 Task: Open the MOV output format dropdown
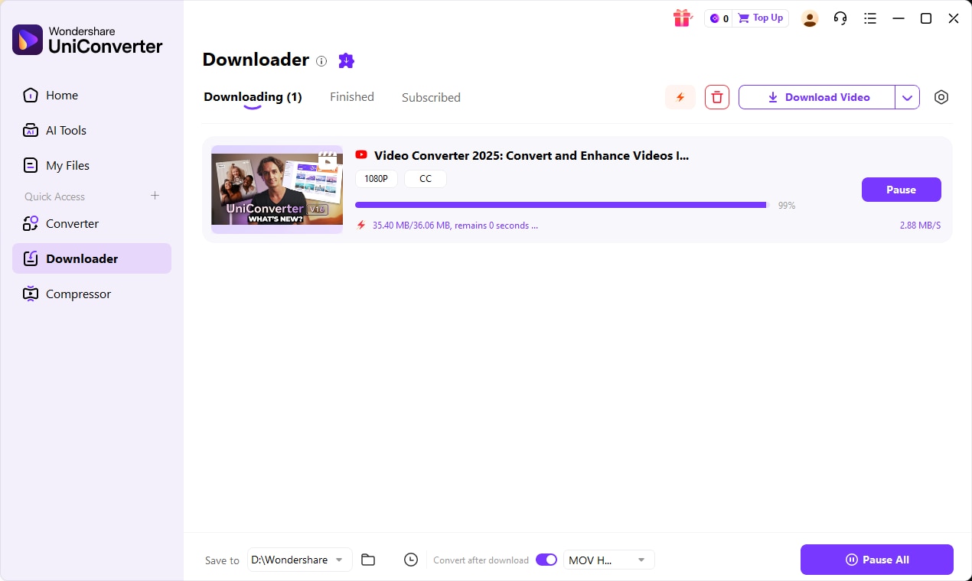pos(608,560)
